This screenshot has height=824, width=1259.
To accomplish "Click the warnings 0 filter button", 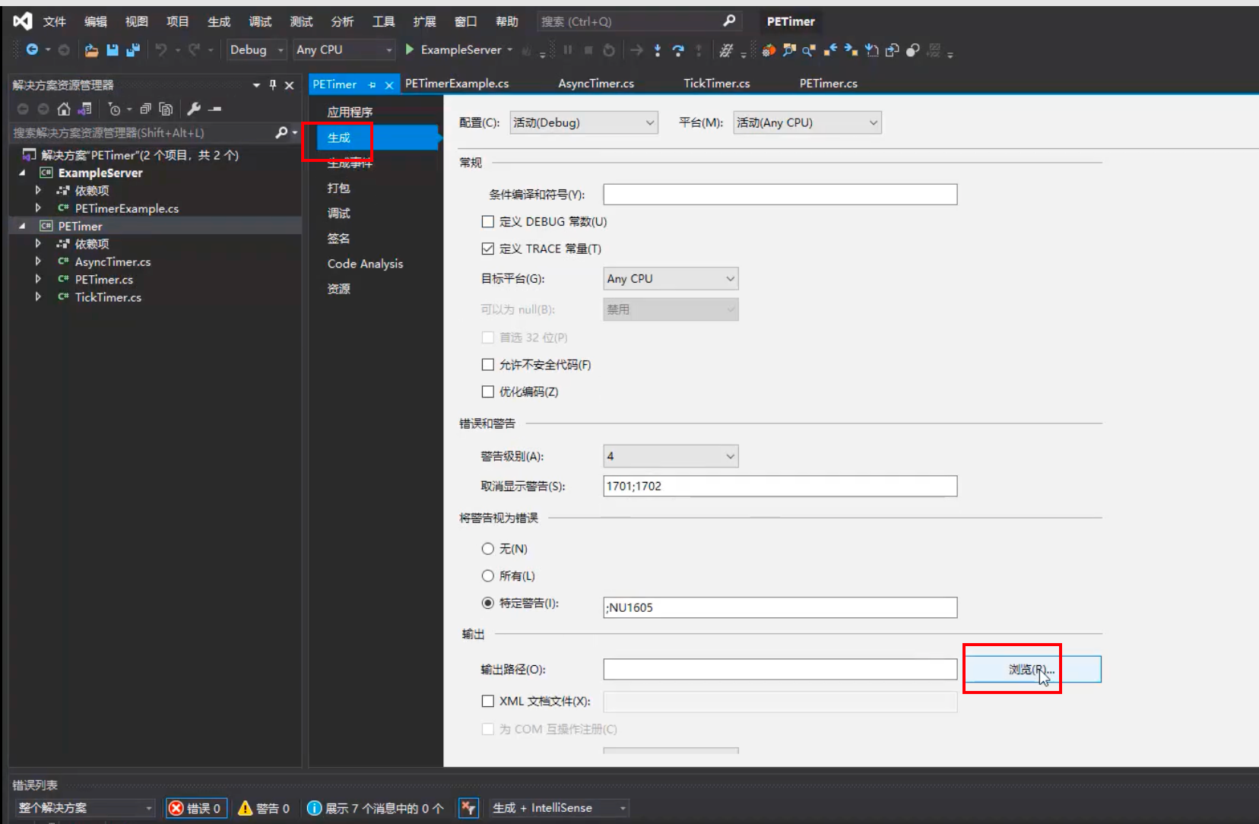I will tap(264, 808).
